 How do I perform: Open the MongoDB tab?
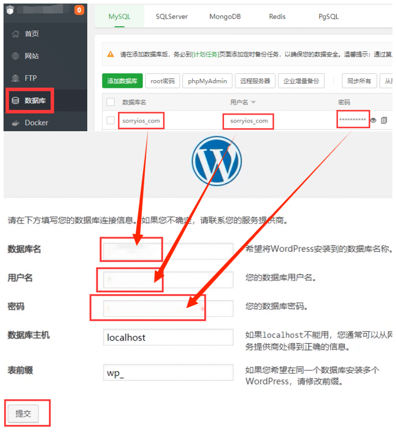point(225,17)
